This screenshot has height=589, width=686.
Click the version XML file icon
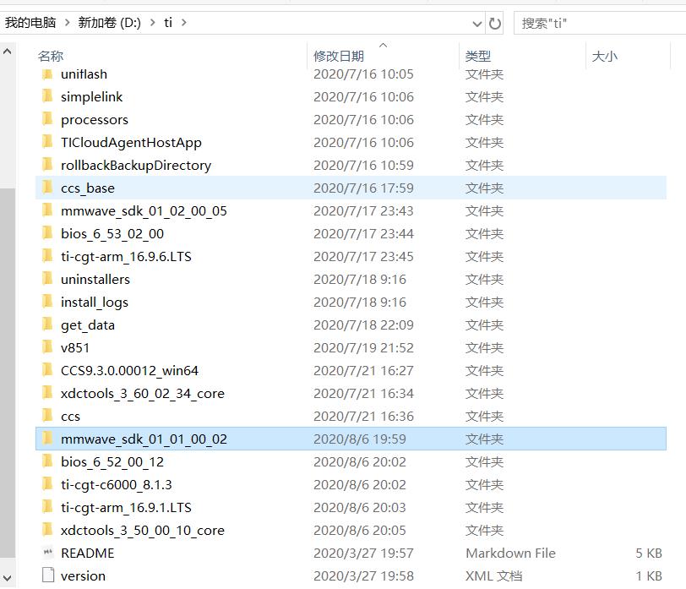[48, 575]
